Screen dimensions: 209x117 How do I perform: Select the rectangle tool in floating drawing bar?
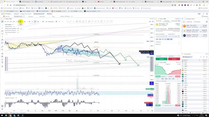click(102, 21)
